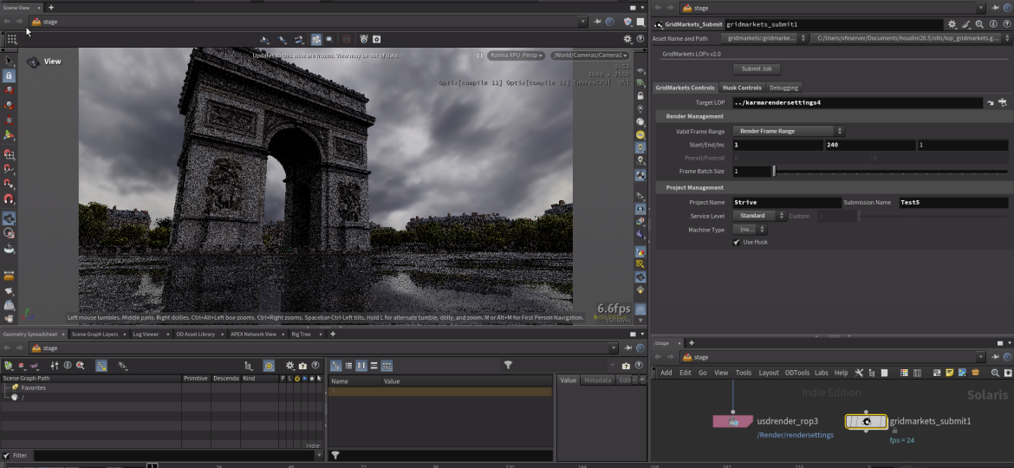Open the Machine Type dropdown

point(750,230)
